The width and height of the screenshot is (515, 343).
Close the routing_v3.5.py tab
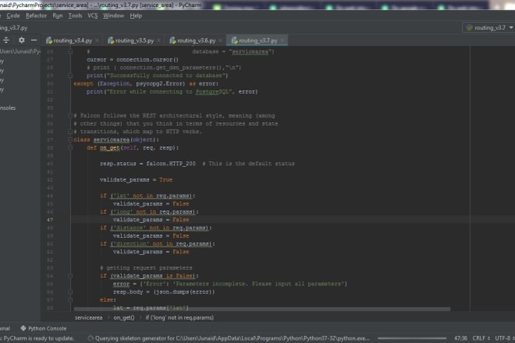tap(158, 41)
